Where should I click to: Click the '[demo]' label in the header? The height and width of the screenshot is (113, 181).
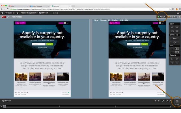click(x=55, y=13)
